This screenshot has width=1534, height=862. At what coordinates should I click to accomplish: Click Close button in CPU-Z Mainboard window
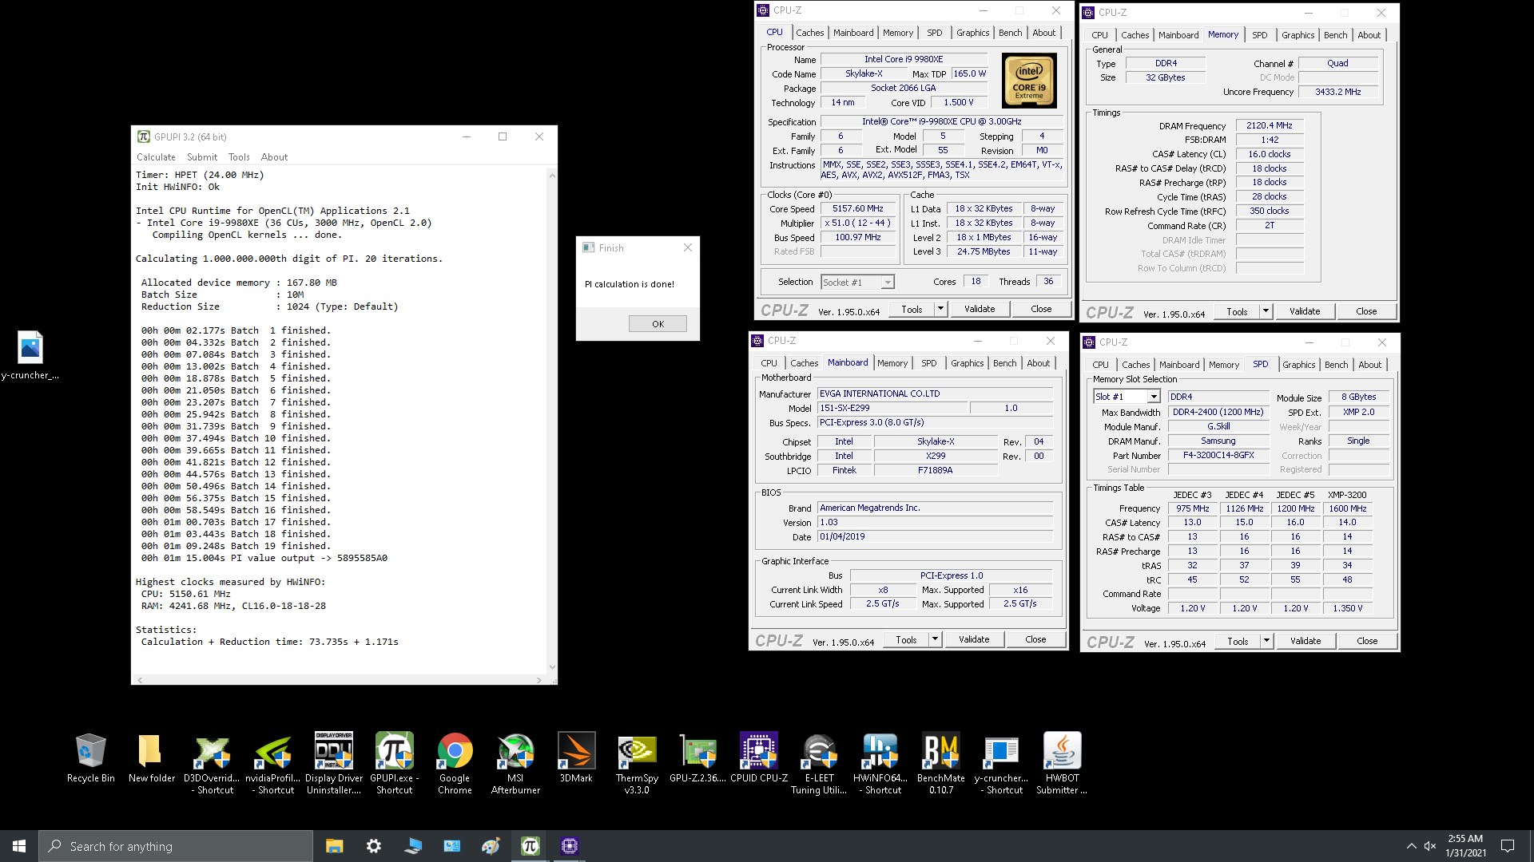(1035, 639)
